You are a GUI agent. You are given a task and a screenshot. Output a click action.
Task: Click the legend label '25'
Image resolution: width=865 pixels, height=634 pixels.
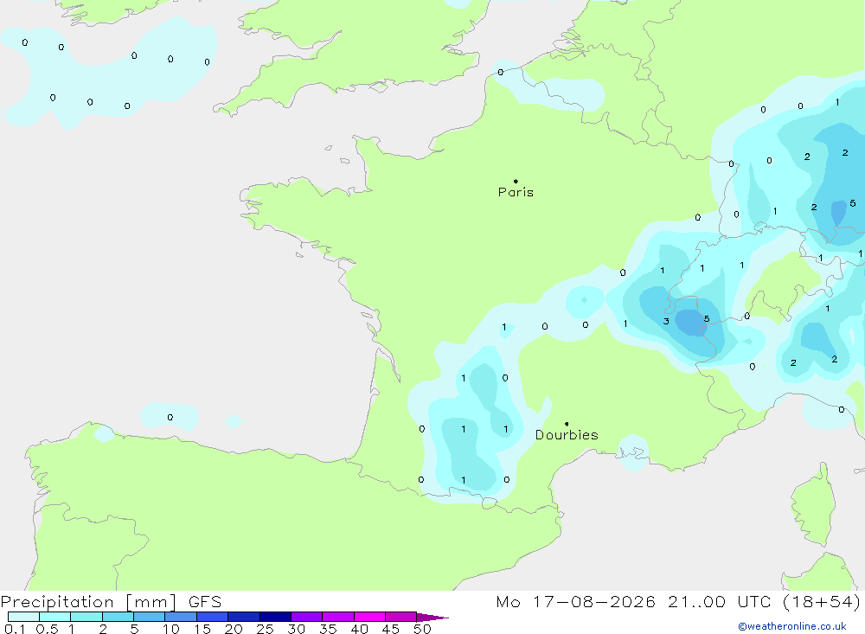tap(266, 629)
